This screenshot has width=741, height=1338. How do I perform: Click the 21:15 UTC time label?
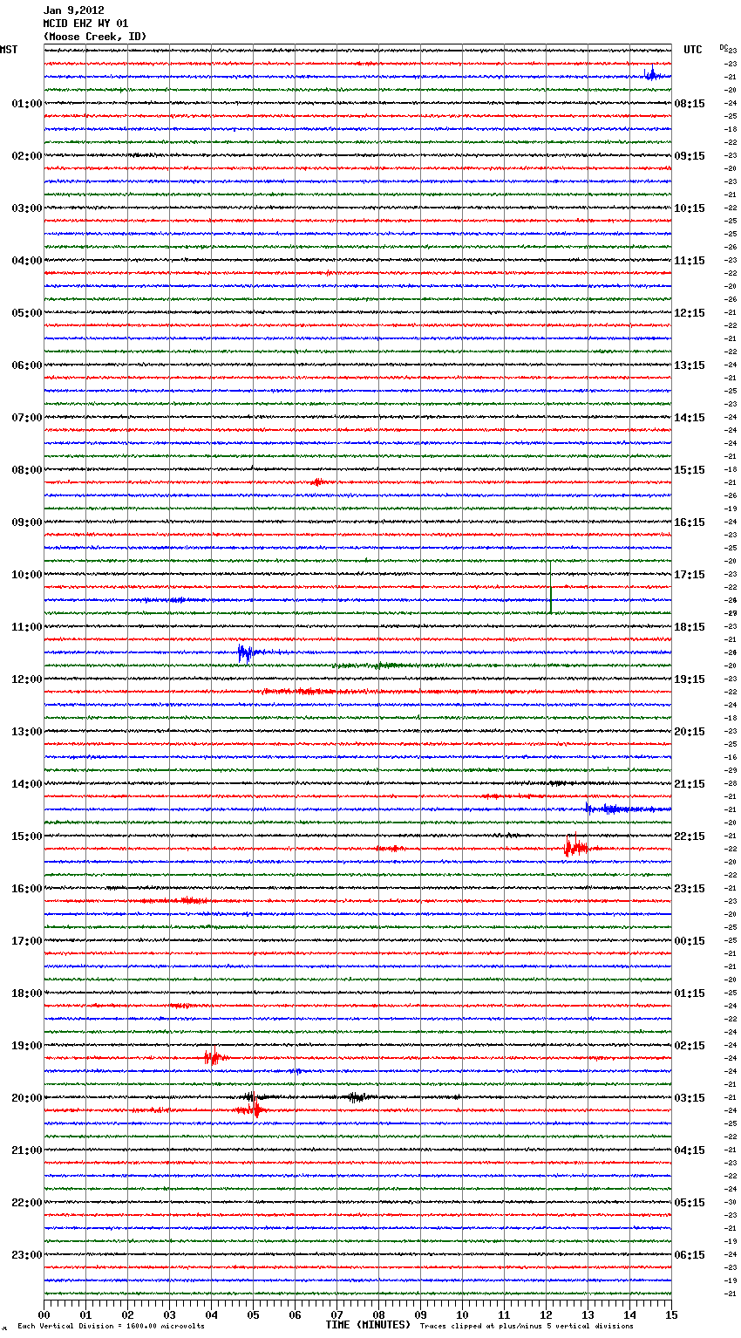(x=690, y=784)
